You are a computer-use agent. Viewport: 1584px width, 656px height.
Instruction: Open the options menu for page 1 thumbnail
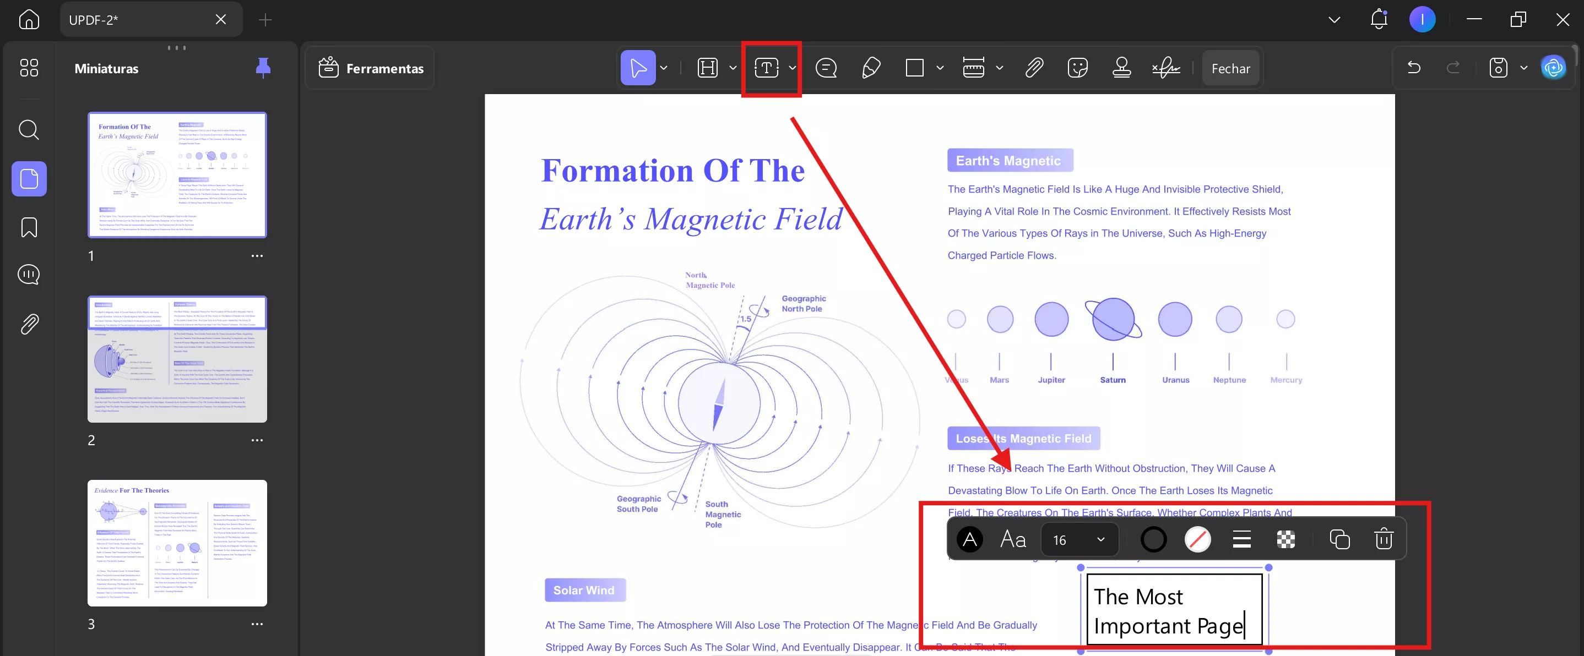(x=257, y=256)
